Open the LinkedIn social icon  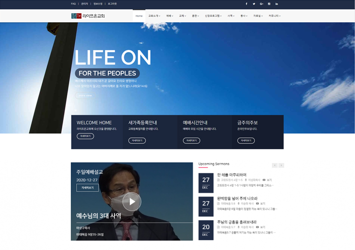pyautogui.click(x=277, y=4)
